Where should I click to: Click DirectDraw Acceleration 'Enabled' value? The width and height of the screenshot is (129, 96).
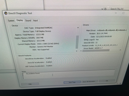(x=49, y=58)
